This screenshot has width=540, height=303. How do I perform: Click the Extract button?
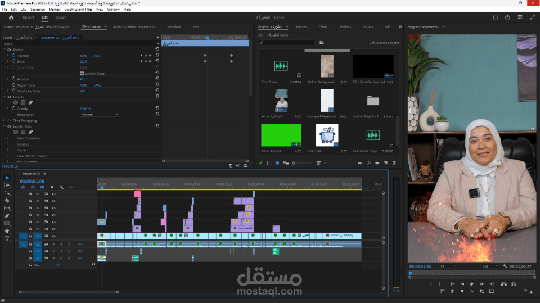coord(514,284)
